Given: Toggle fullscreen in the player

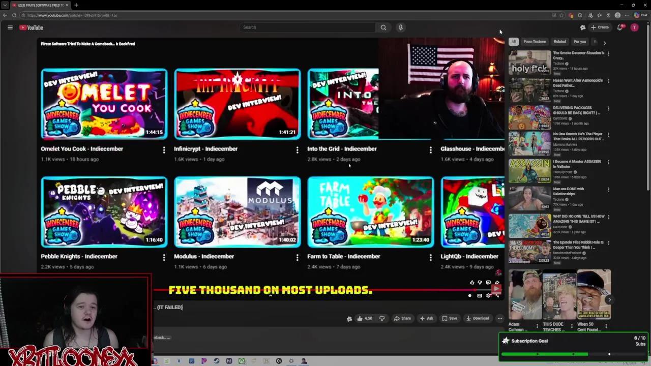Looking at the screenshot, I should coord(497,296).
